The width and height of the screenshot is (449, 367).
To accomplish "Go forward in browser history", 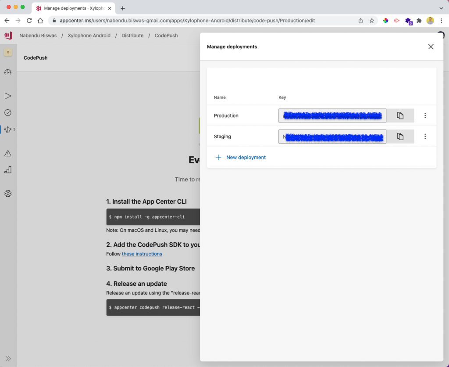I will pos(18,21).
